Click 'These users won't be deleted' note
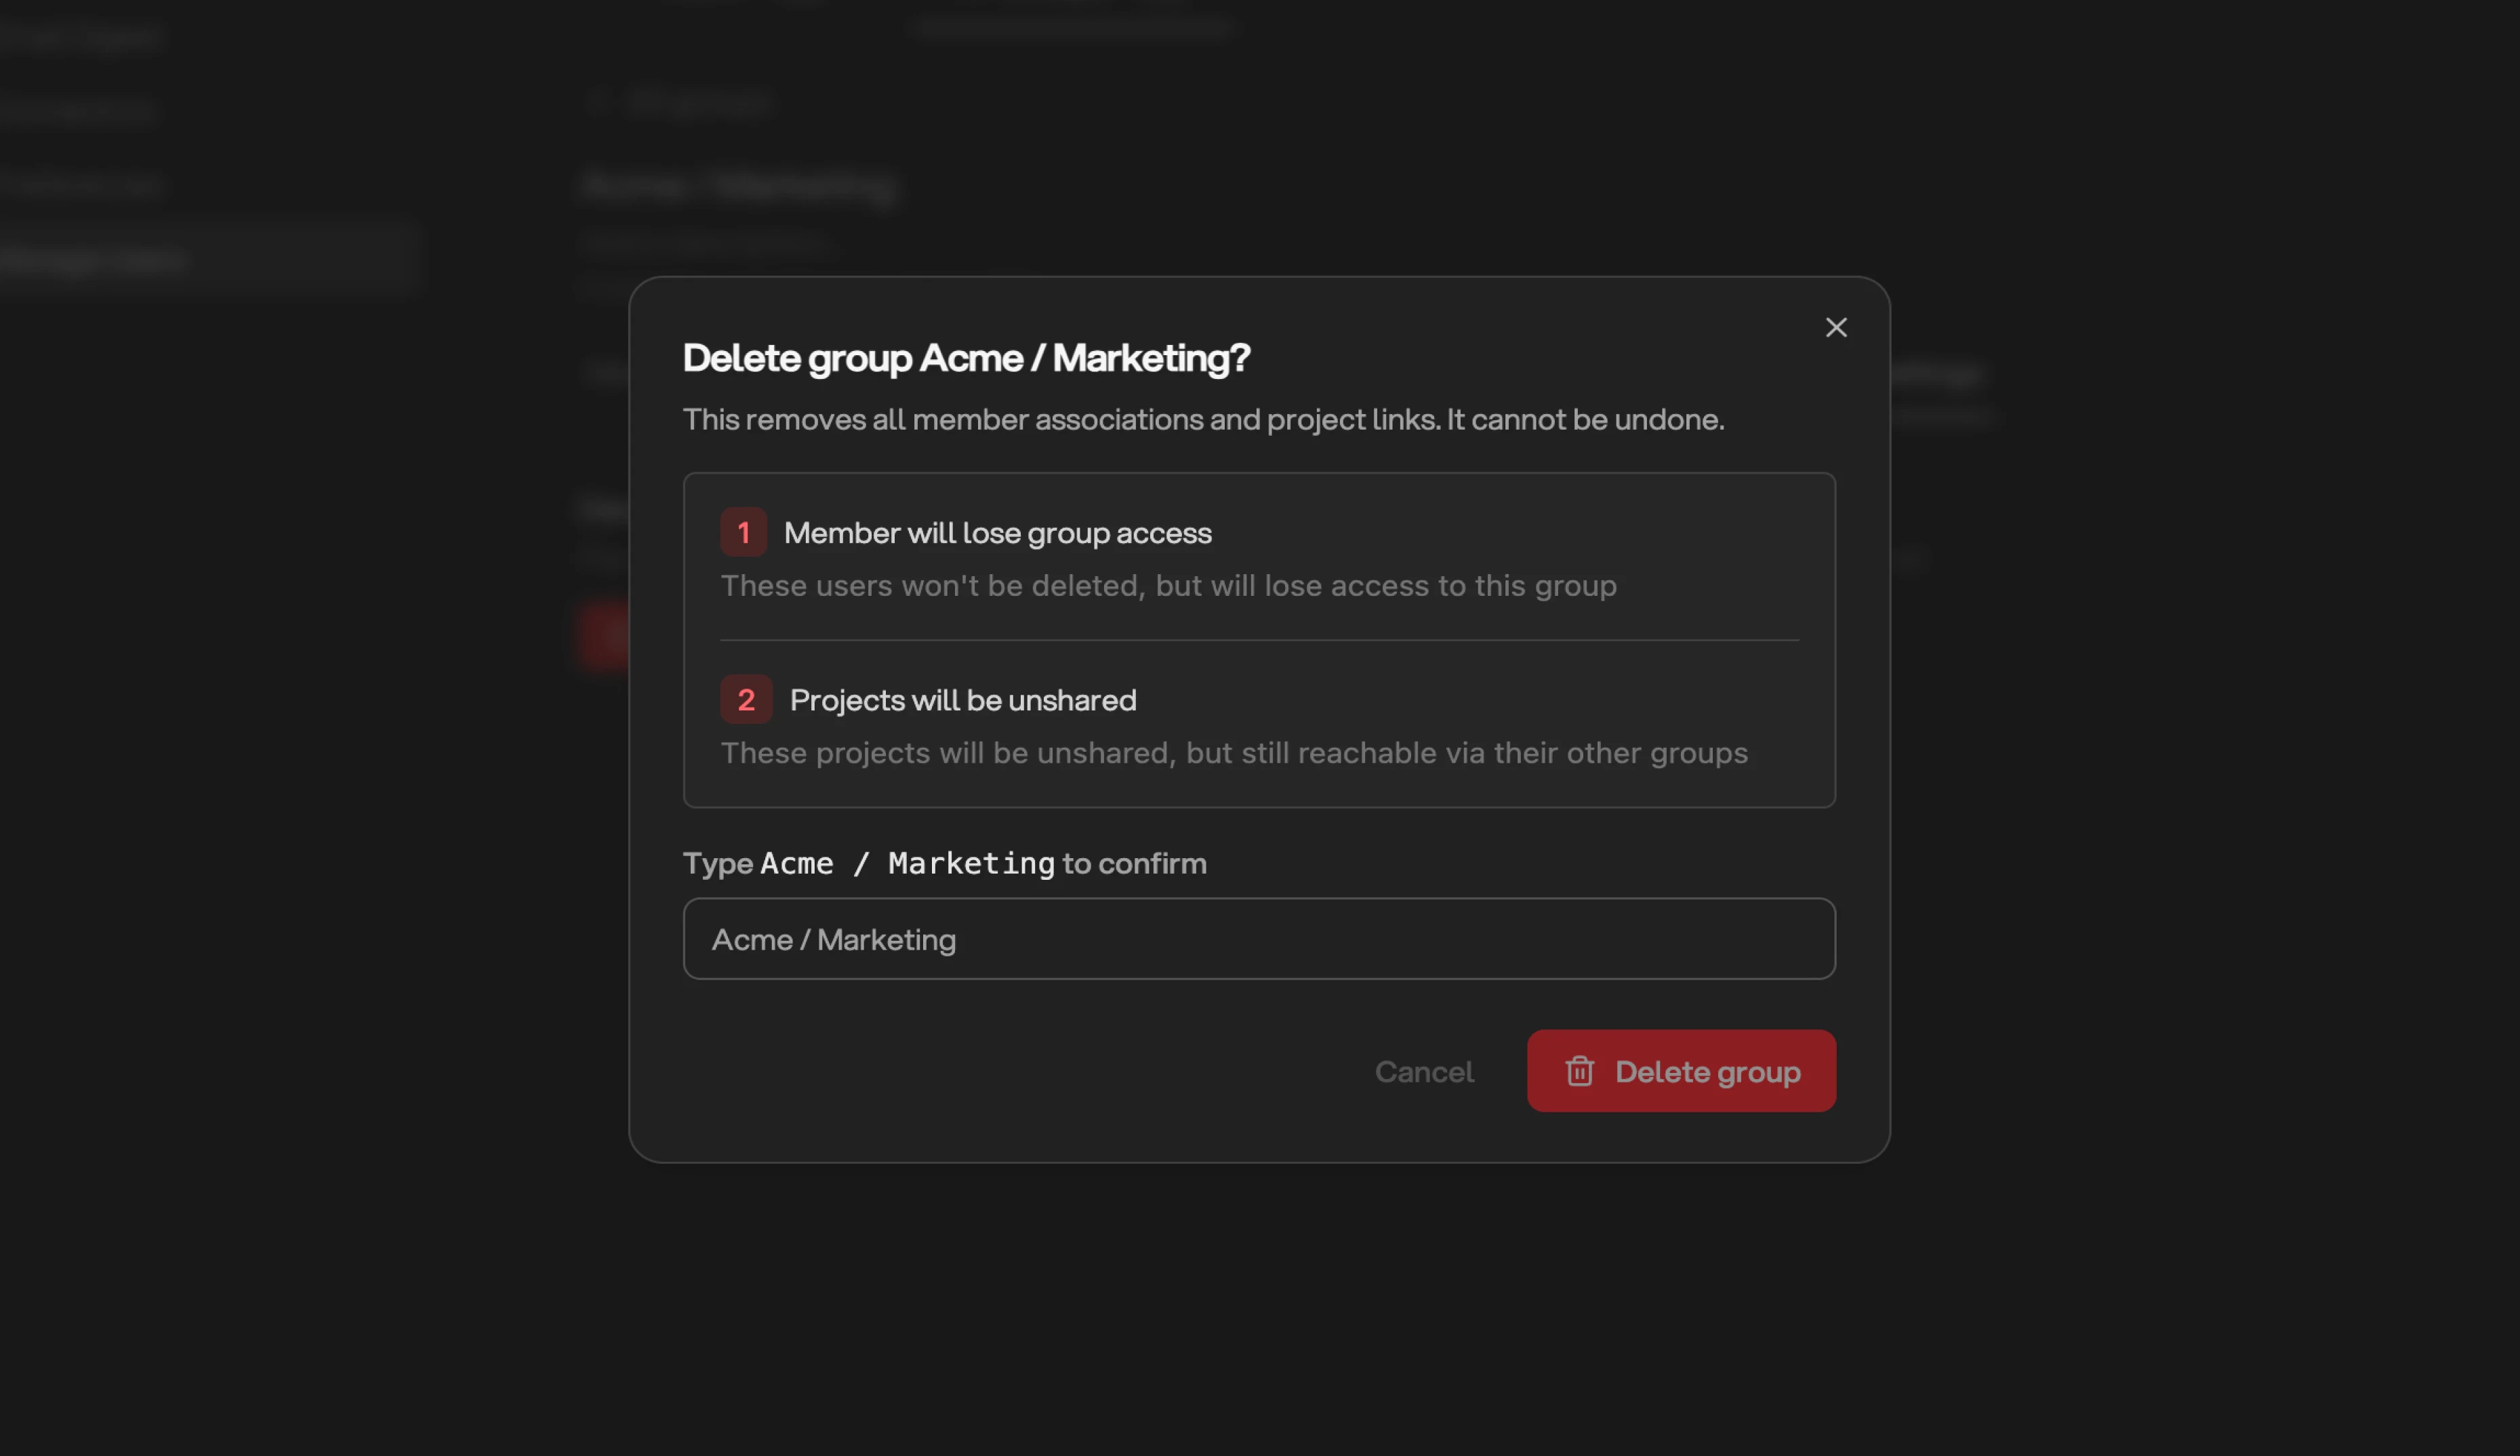Image resolution: width=2520 pixels, height=1456 pixels. coord(1168,585)
